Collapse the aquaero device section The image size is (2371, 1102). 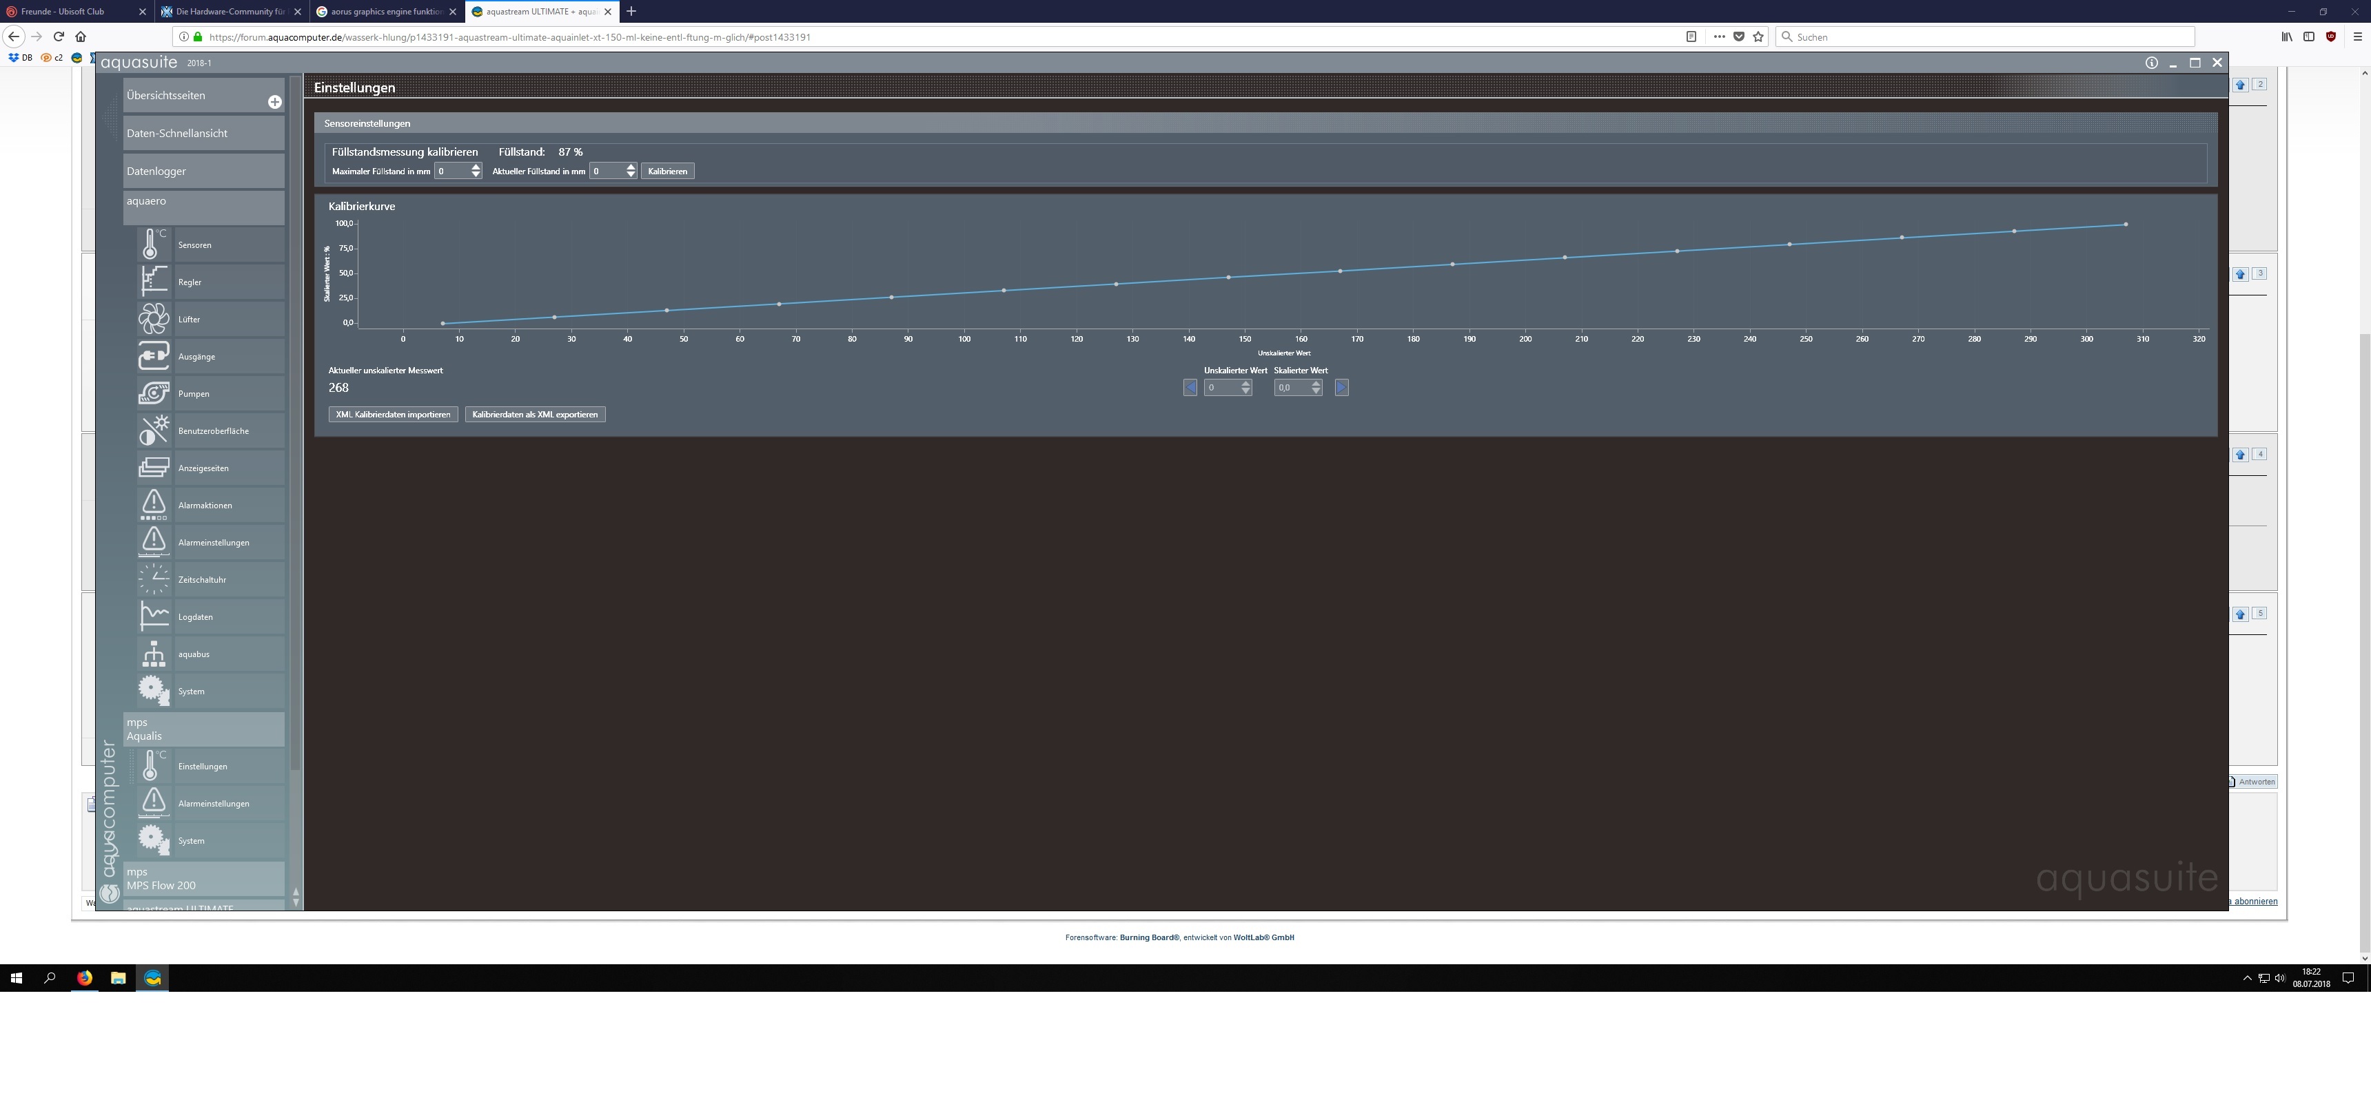coord(203,207)
